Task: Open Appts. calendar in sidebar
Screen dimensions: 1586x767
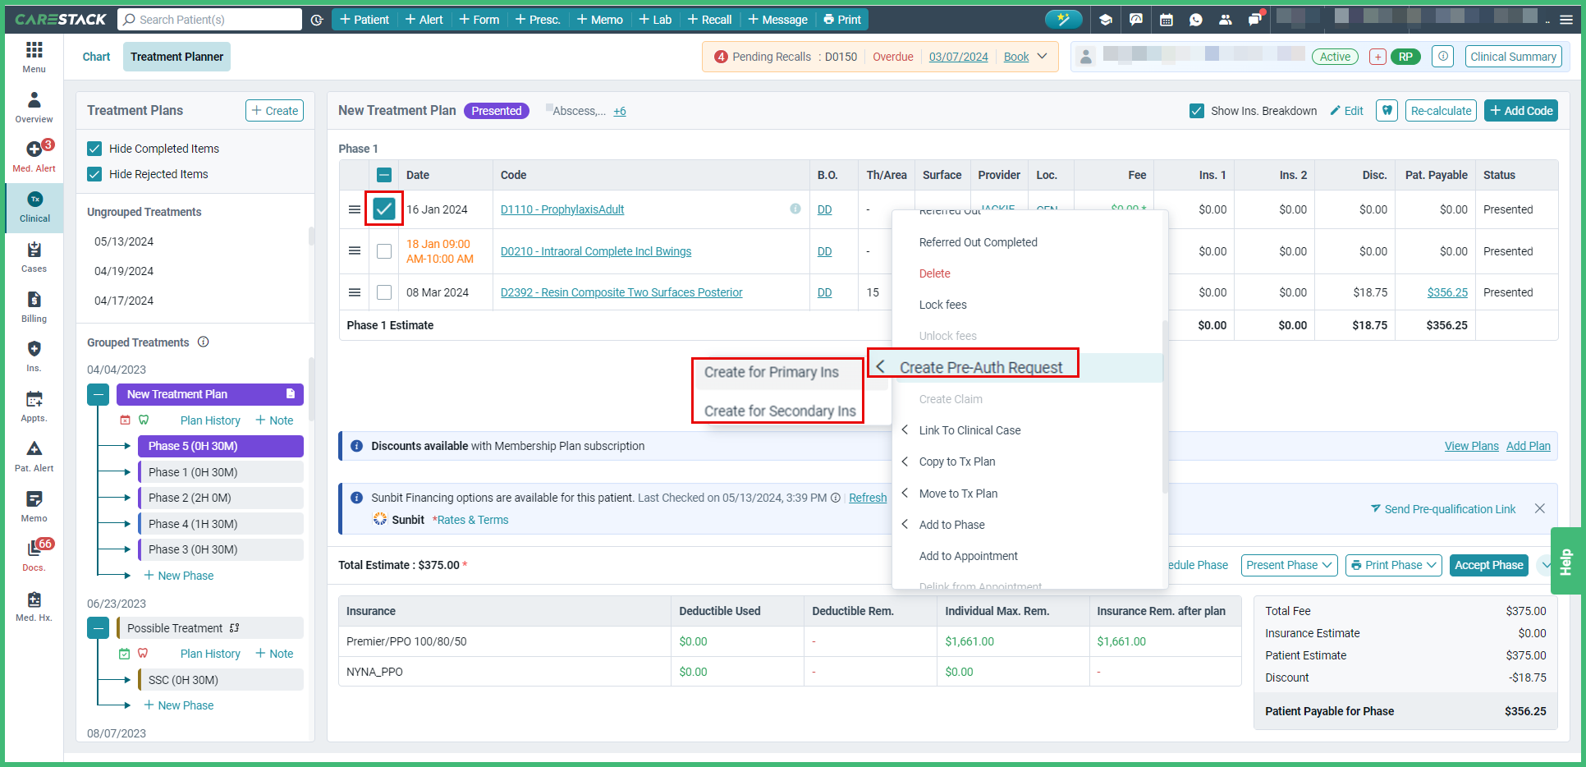Action: (x=34, y=405)
